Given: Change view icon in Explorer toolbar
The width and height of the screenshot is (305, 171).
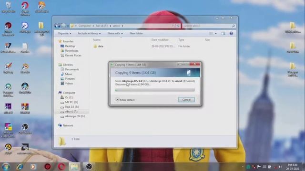Looking at the screenshot, I should pyautogui.click(x=211, y=33).
